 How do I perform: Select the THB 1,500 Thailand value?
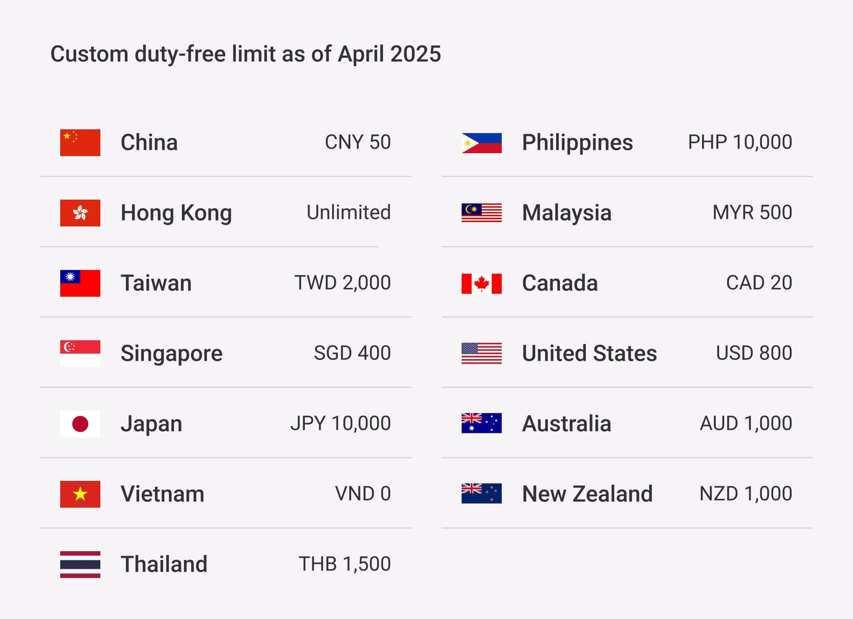(x=345, y=564)
